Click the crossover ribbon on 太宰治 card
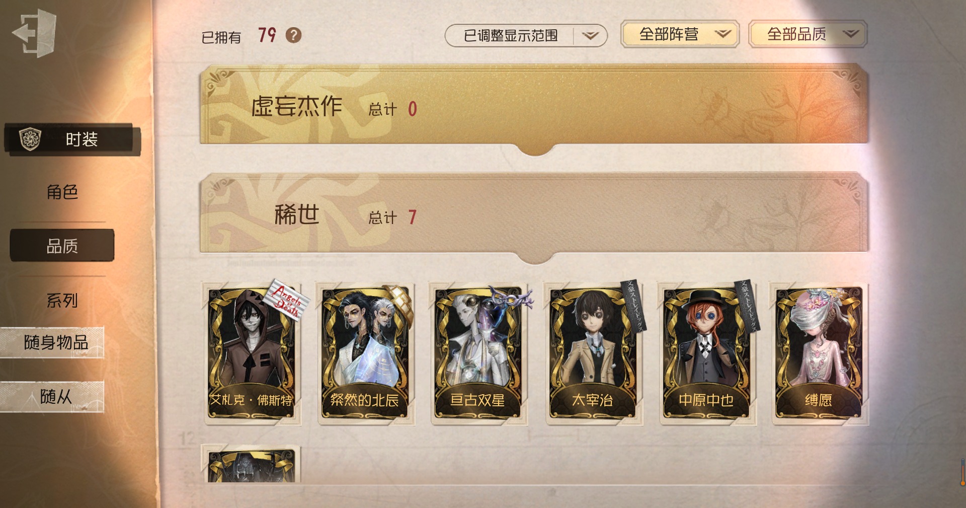 pos(634,305)
